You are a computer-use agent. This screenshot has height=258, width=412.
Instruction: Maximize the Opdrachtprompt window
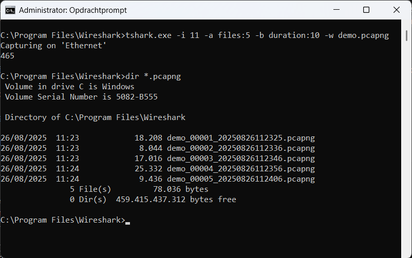click(366, 10)
